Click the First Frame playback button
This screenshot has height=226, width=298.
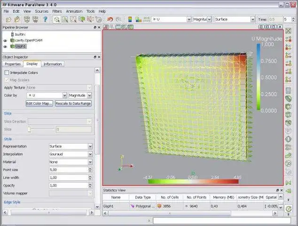tap(289, 183)
